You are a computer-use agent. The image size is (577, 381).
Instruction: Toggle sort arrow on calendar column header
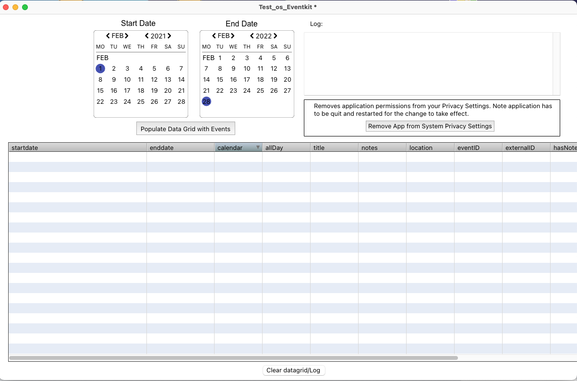(x=258, y=147)
